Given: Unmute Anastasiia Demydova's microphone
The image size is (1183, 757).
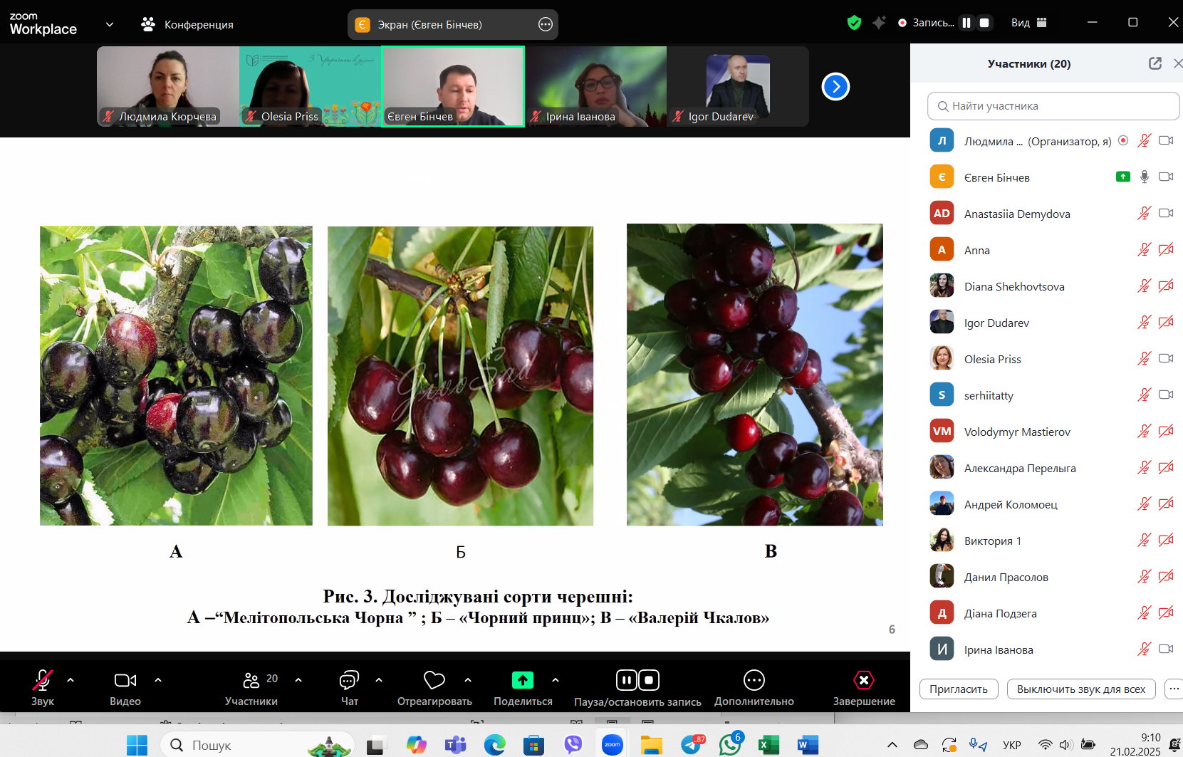Looking at the screenshot, I should click(1144, 213).
